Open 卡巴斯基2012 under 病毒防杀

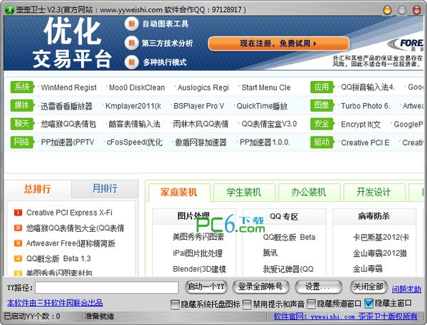[x=381, y=238]
